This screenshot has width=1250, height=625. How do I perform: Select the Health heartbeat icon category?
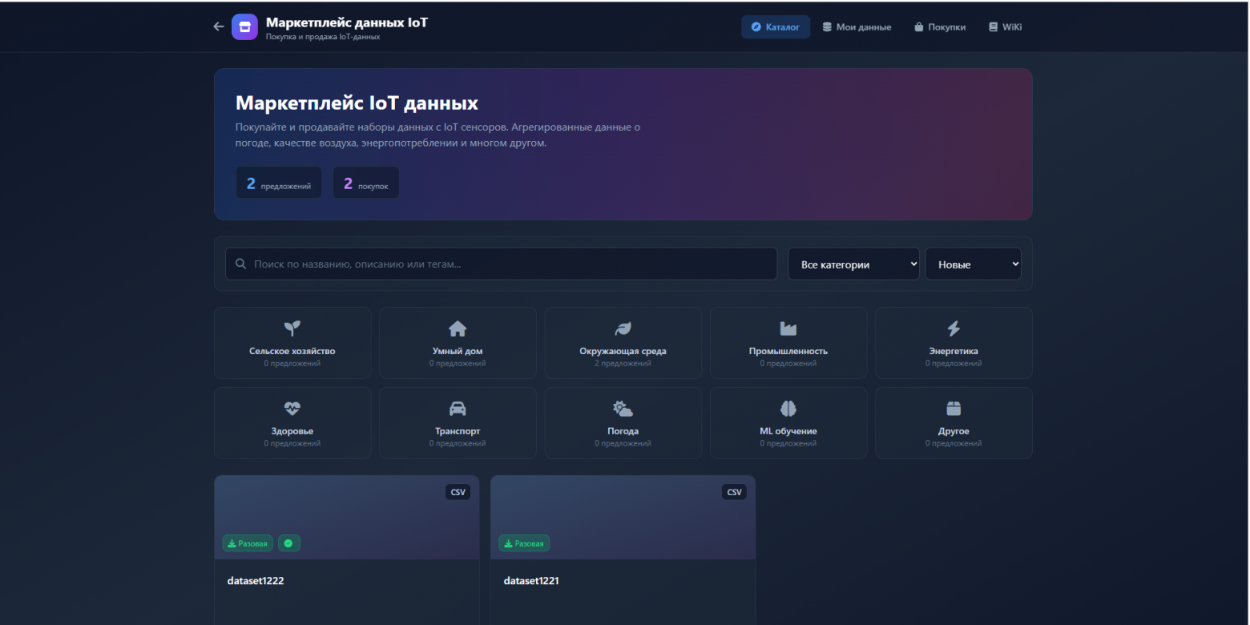click(x=292, y=409)
